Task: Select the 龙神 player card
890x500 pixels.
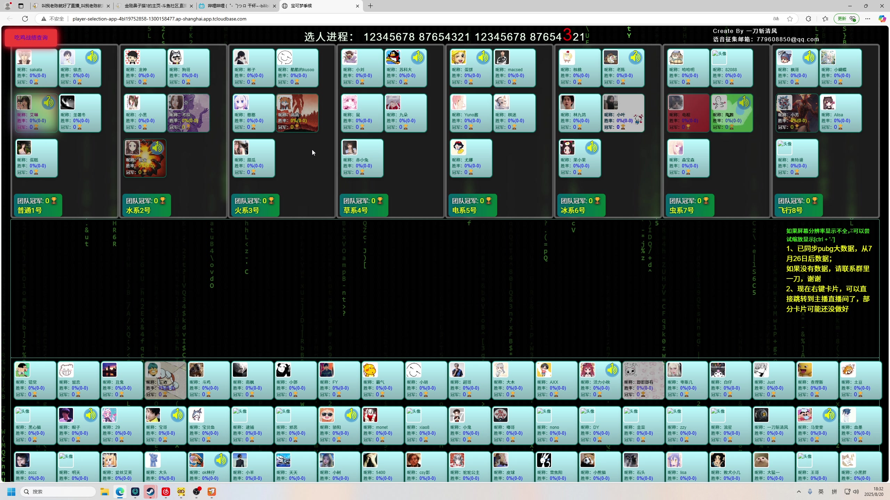Action: (145, 68)
